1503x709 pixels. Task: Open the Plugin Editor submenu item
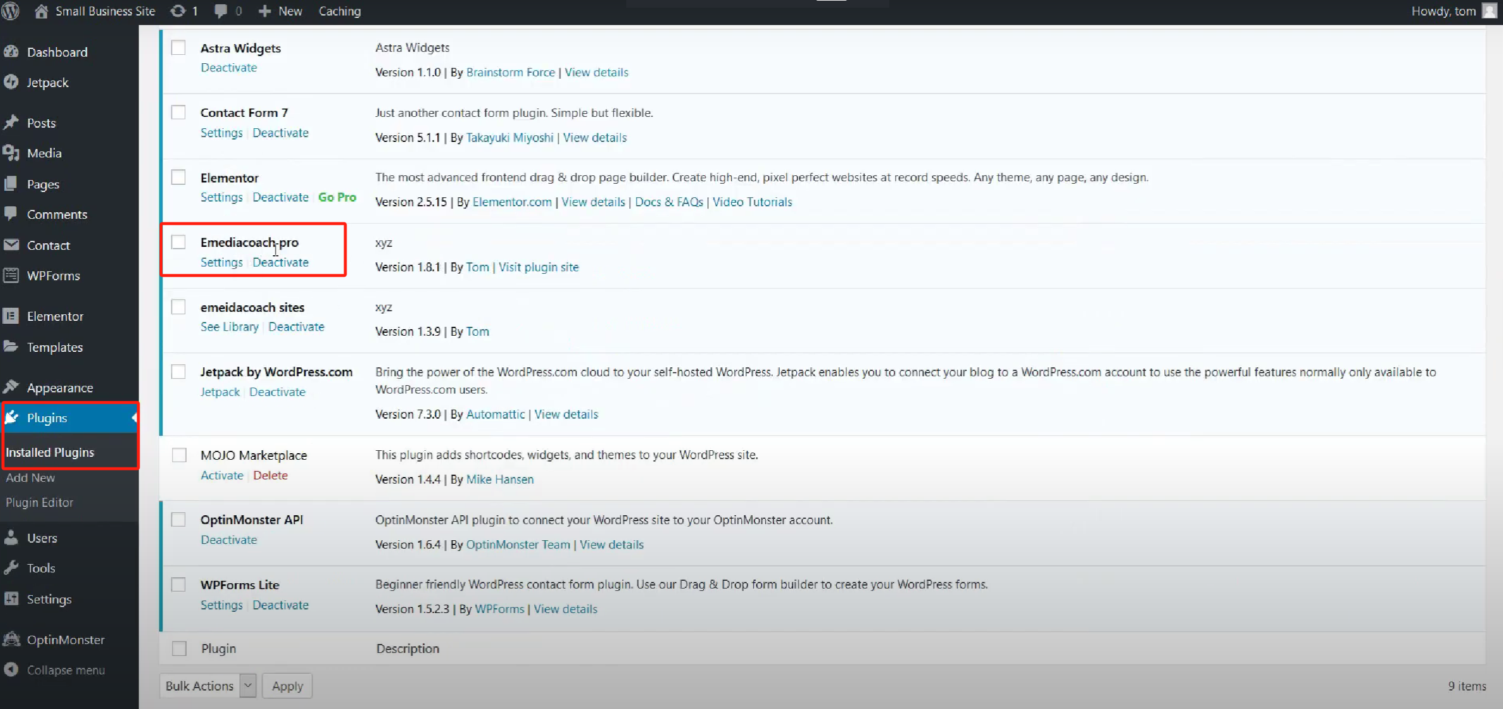click(x=39, y=503)
